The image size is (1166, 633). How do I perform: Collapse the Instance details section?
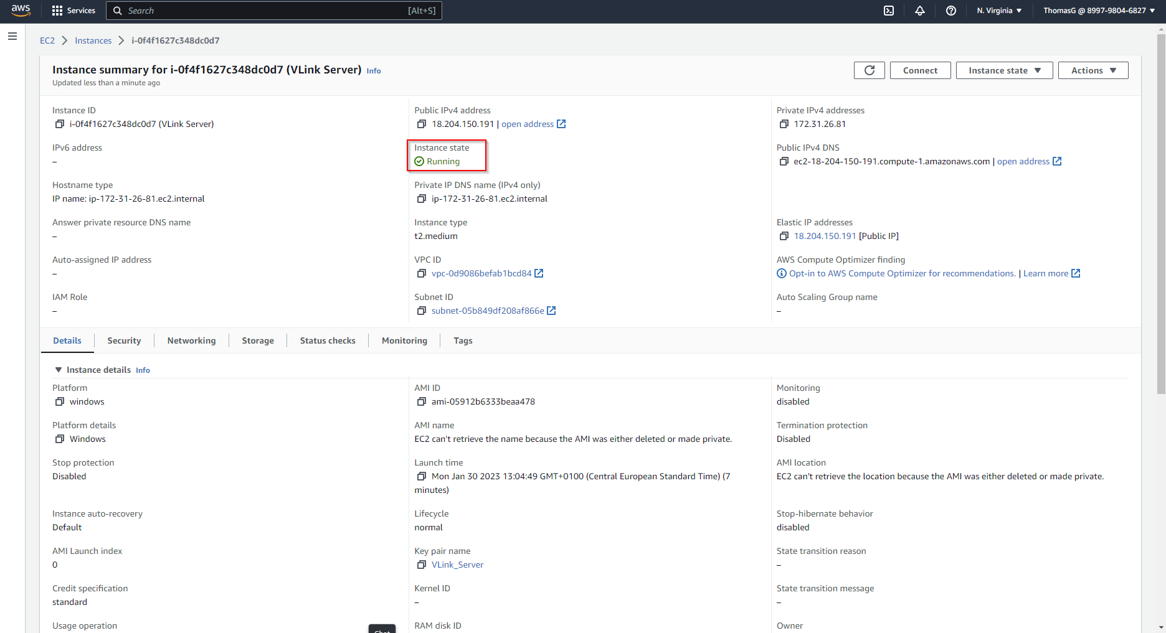[x=59, y=370]
